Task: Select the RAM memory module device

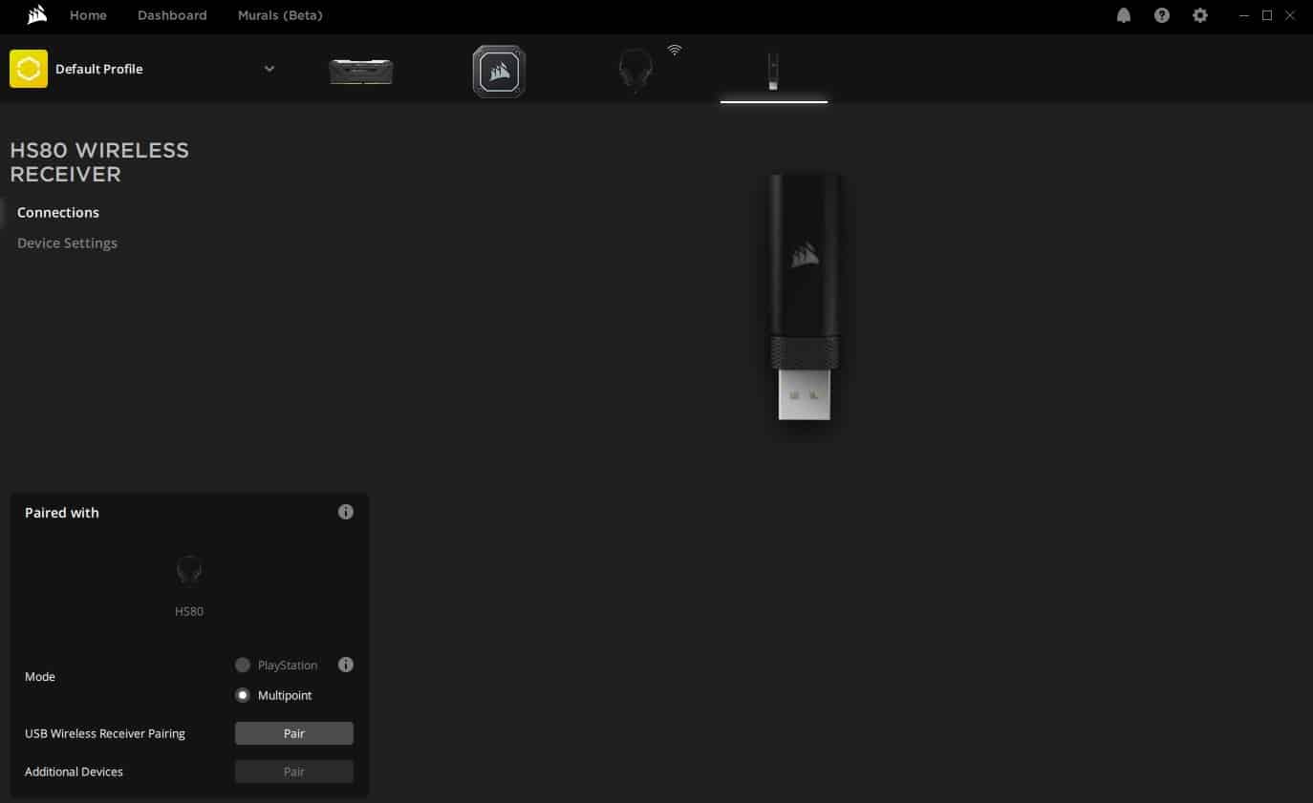Action: coord(361,72)
